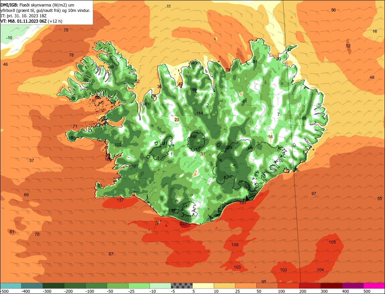
Task: Click the map value '104'
Action: coord(320,270)
